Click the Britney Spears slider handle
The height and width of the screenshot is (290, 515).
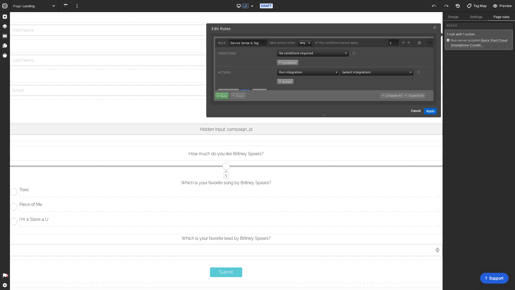226,166
